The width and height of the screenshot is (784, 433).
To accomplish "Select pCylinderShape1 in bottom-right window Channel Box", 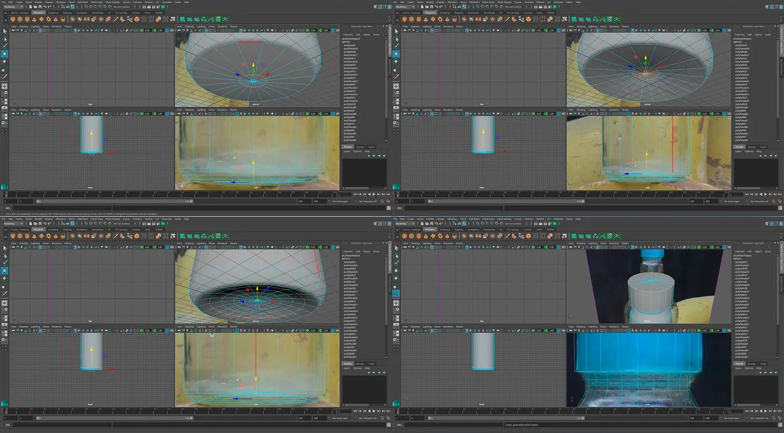I will [742, 255].
